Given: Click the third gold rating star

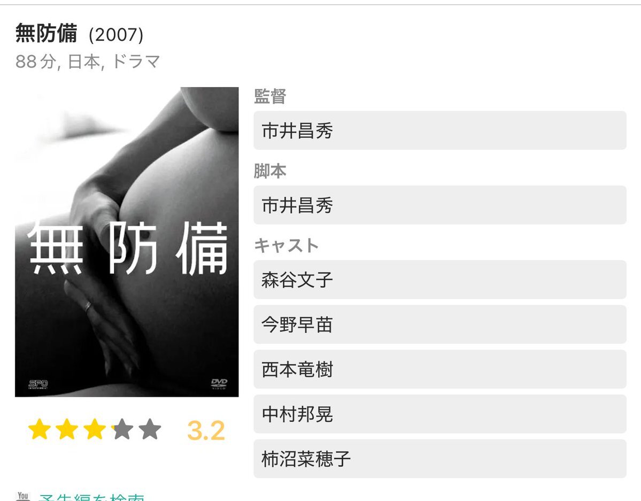Looking at the screenshot, I should pyautogui.click(x=95, y=429).
